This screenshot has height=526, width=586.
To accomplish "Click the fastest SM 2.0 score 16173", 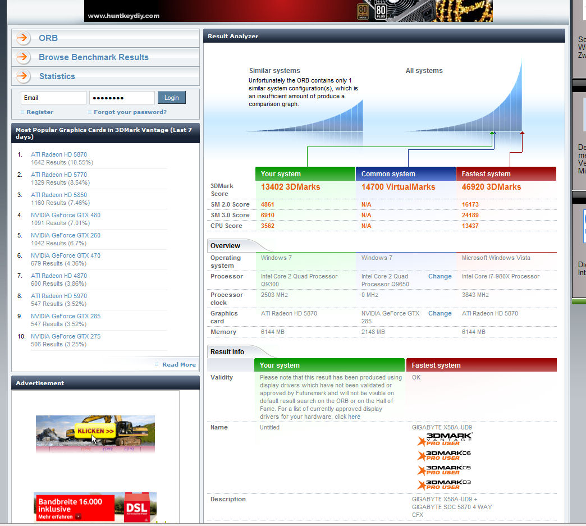I will [470, 204].
